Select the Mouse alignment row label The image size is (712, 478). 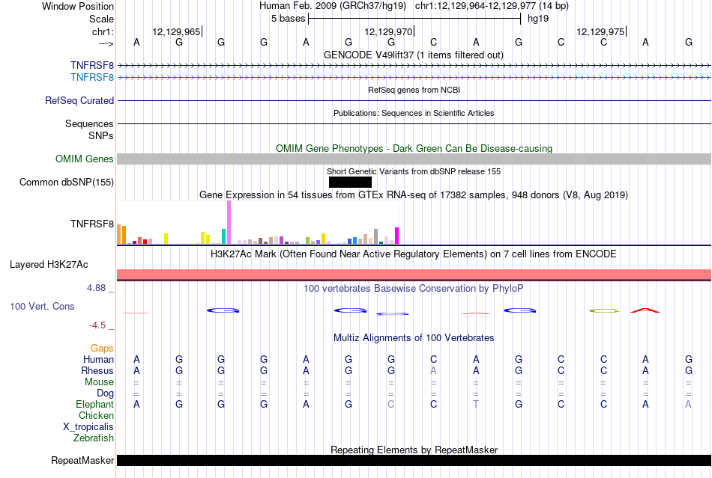click(x=99, y=382)
